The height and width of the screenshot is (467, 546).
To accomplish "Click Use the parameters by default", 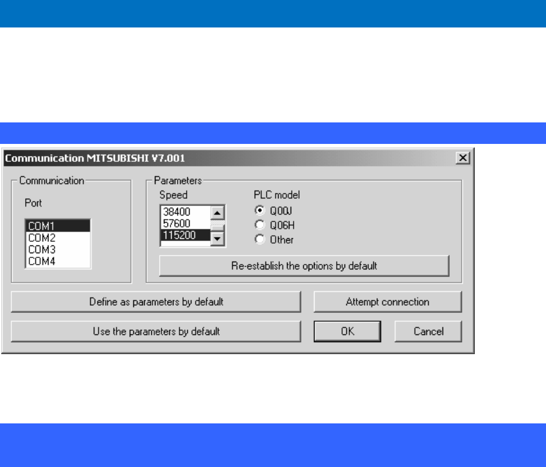I will point(156,331).
